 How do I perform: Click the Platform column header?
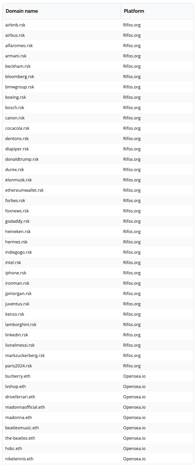pyautogui.click(x=134, y=11)
